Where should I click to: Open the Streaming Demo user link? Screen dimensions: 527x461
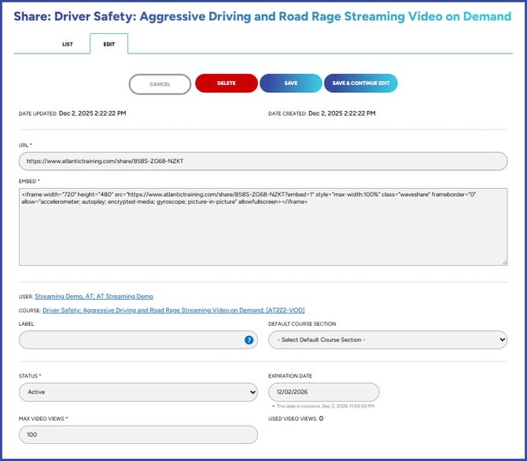[94, 297]
